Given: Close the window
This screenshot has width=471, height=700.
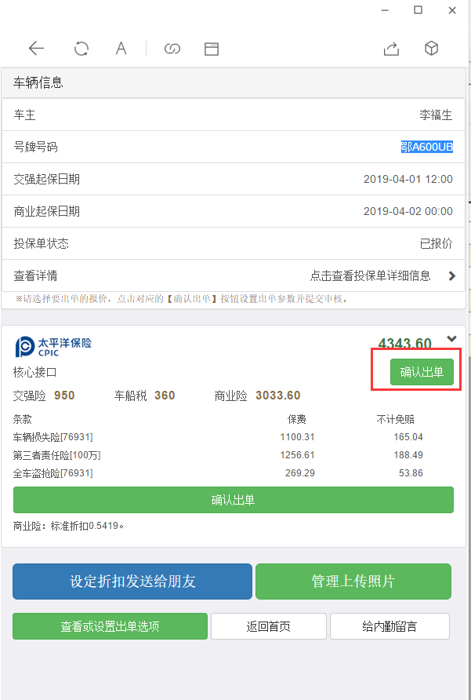Looking at the screenshot, I should (452, 10).
